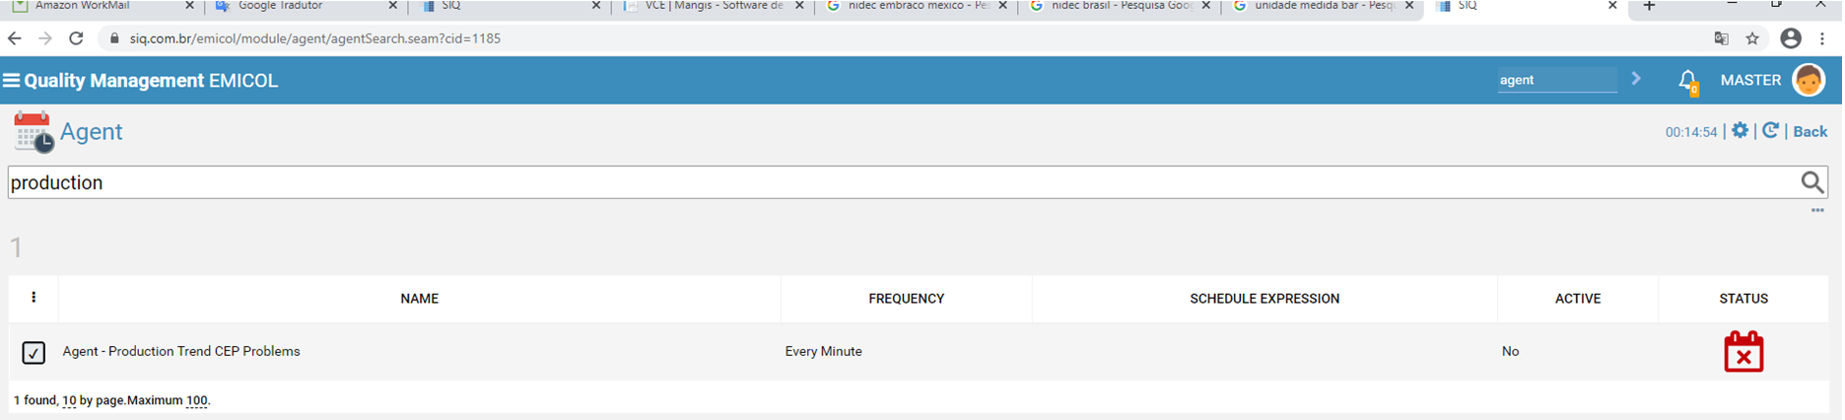Click the Agent calendar clock icon
This screenshot has height=420, width=1845.
click(34, 132)
